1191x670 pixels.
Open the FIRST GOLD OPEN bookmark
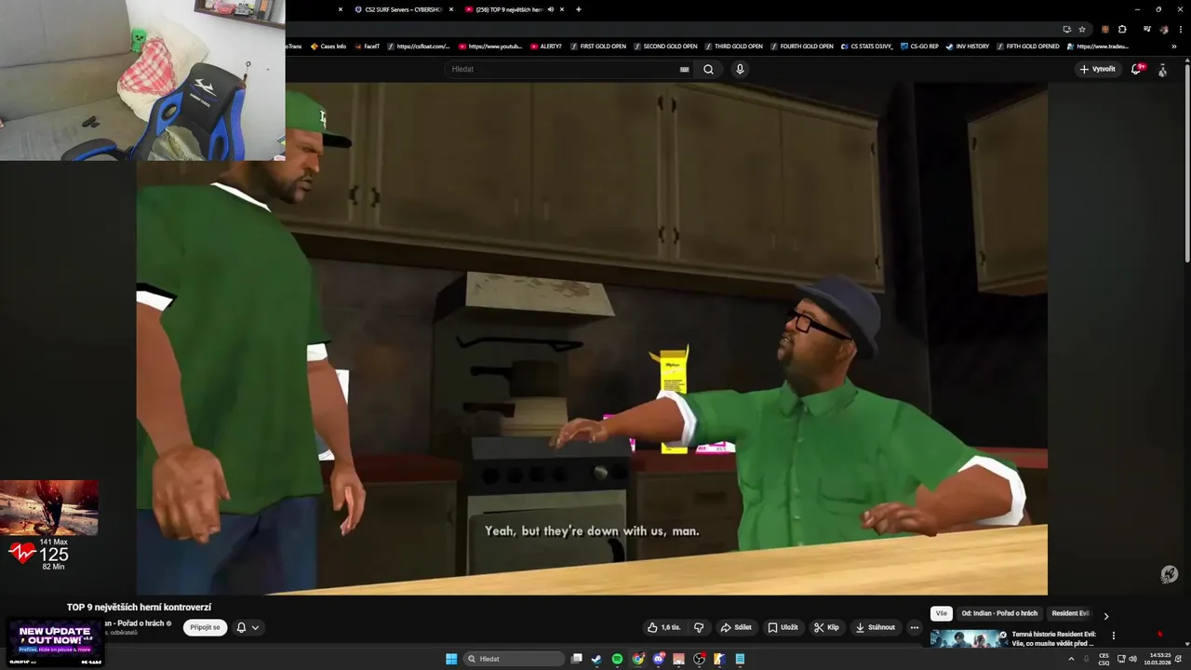[598, 47]
